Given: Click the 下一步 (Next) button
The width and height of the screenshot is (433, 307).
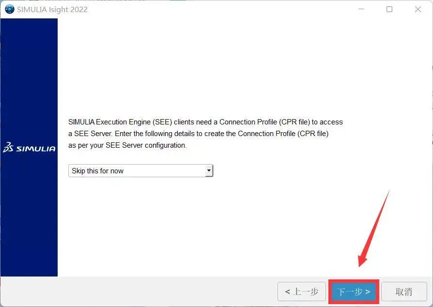Looking at the screenshot, I should (x=354, y=292).
